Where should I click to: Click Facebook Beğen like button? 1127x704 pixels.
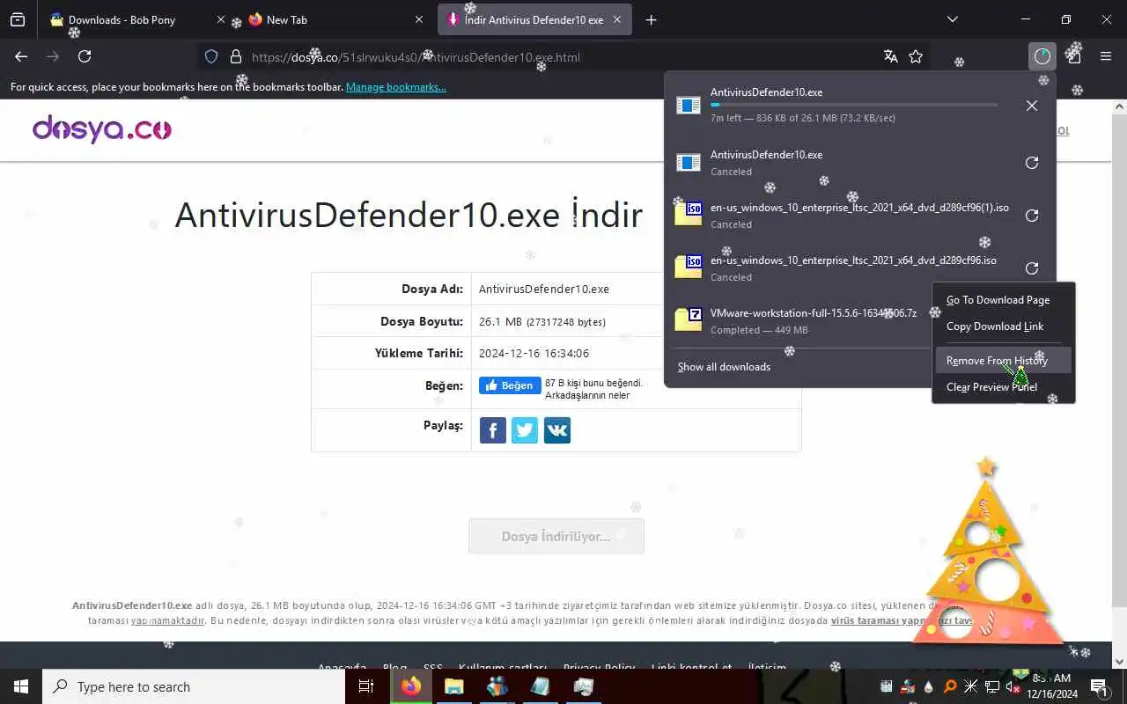510,385
